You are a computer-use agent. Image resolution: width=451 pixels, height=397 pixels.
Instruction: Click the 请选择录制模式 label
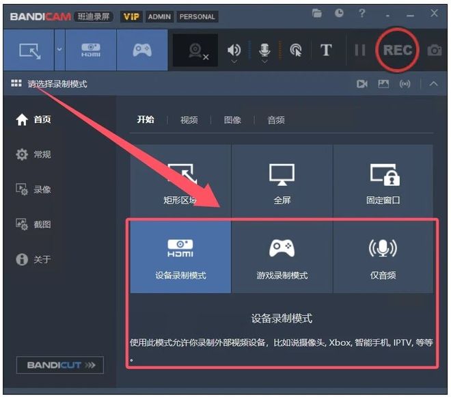(x=57, y=84)
